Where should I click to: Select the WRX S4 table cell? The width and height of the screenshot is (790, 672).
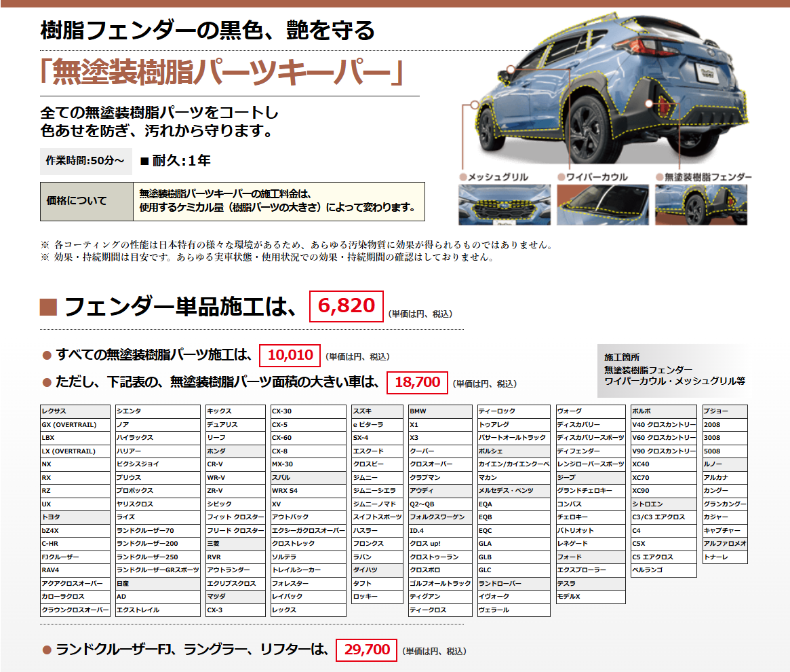[309, 490]
